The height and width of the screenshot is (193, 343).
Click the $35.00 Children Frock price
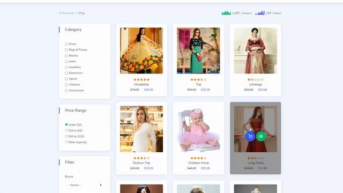205,168
